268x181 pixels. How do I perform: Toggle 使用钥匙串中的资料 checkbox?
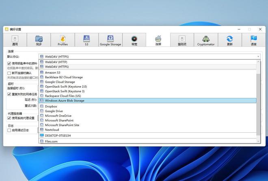click(x=9, y=64)
